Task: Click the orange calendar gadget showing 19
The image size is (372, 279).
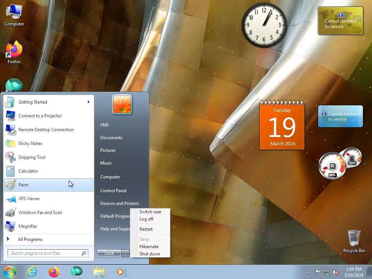Action: [282, 125]
